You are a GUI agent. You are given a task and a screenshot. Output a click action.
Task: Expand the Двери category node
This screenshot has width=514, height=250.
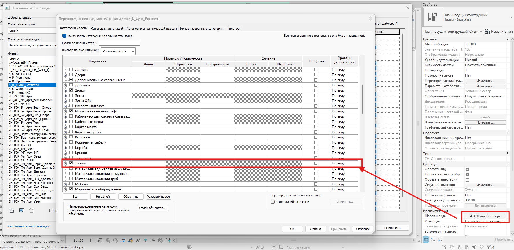(x=65, y=75)
